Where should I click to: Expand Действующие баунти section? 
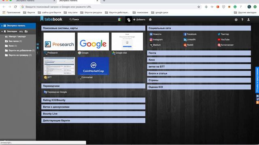tap(93, 120)
